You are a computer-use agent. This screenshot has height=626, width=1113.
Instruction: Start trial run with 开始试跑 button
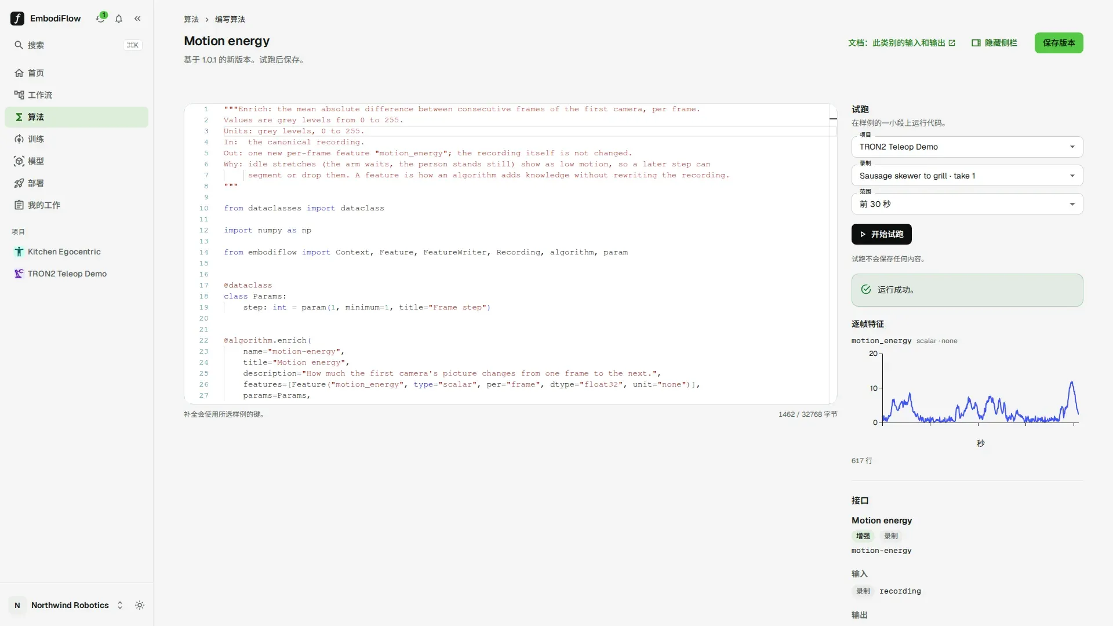click(x=881, y=234)
